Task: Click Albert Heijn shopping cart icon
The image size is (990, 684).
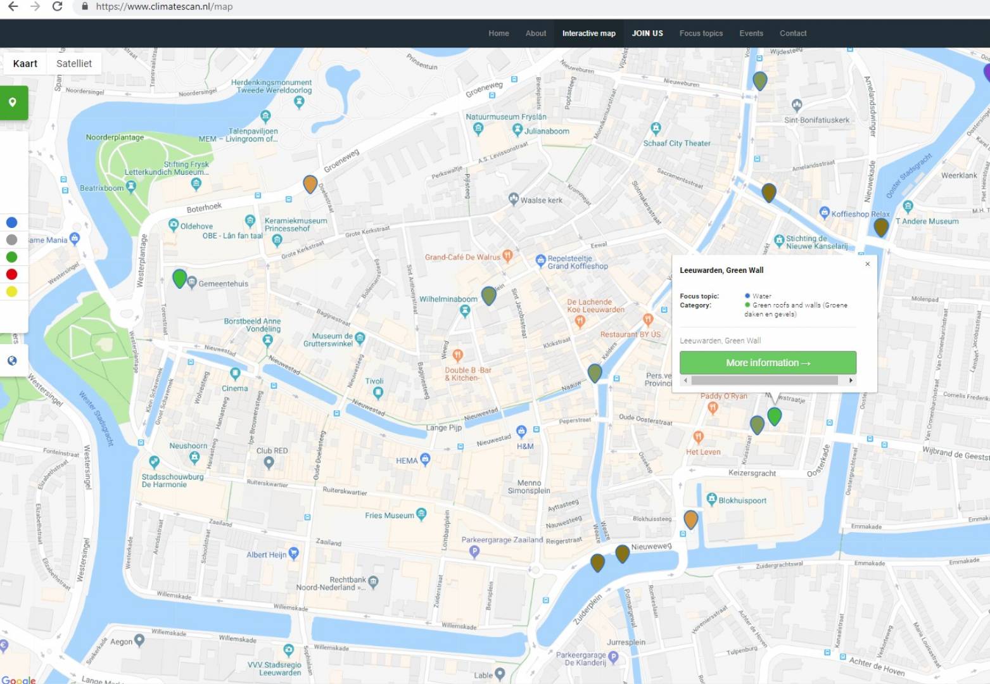Action: pos(293,554)
